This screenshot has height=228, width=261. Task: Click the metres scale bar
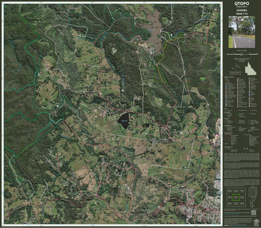tap(242, 54)
